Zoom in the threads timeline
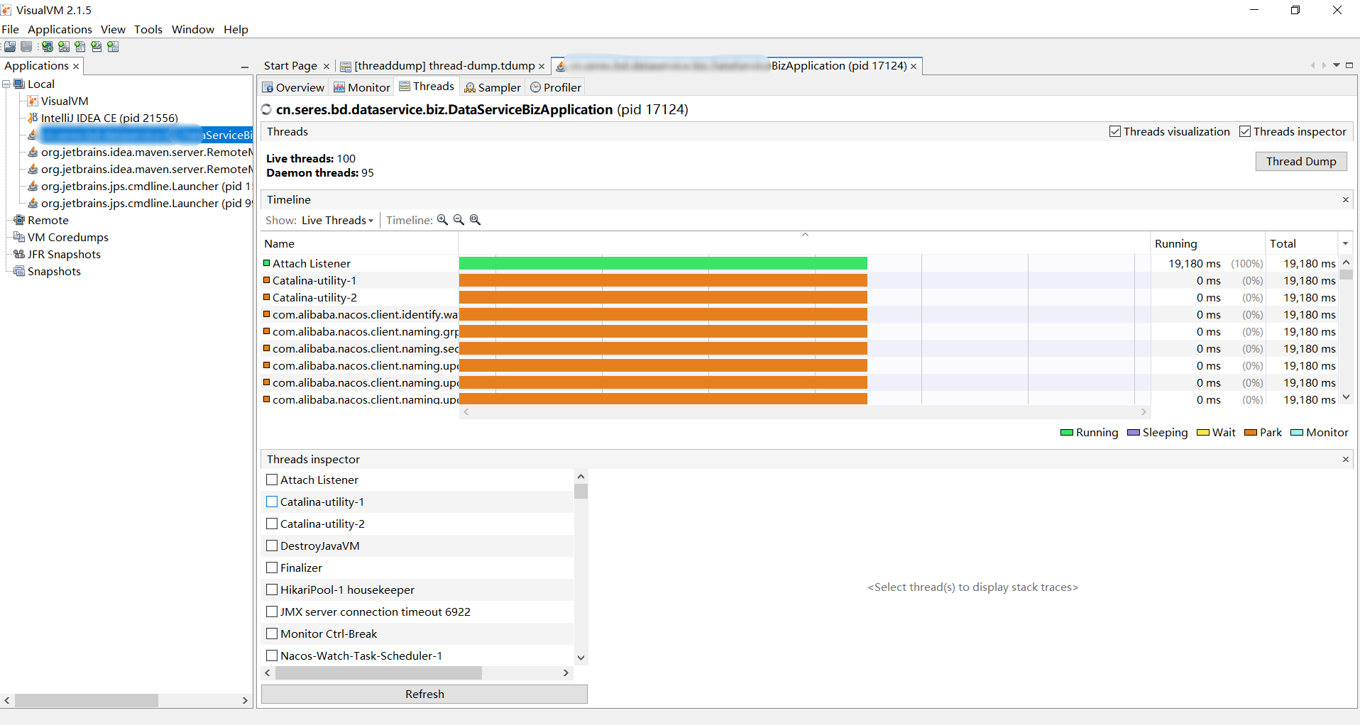 [442, 220]
